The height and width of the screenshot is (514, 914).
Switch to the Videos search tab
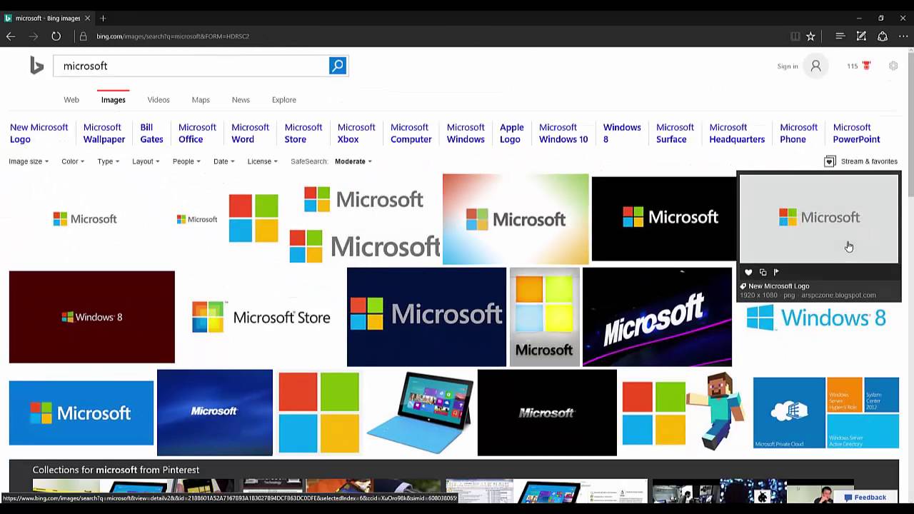tap(158, 100)
